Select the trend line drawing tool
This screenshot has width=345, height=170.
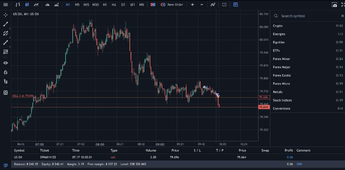pos(6,24)
